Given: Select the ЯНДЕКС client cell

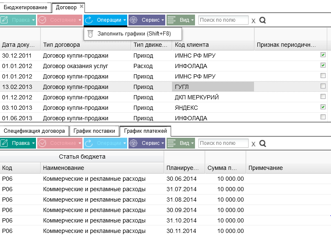Looking at the screenshot, I should point(213,108).
